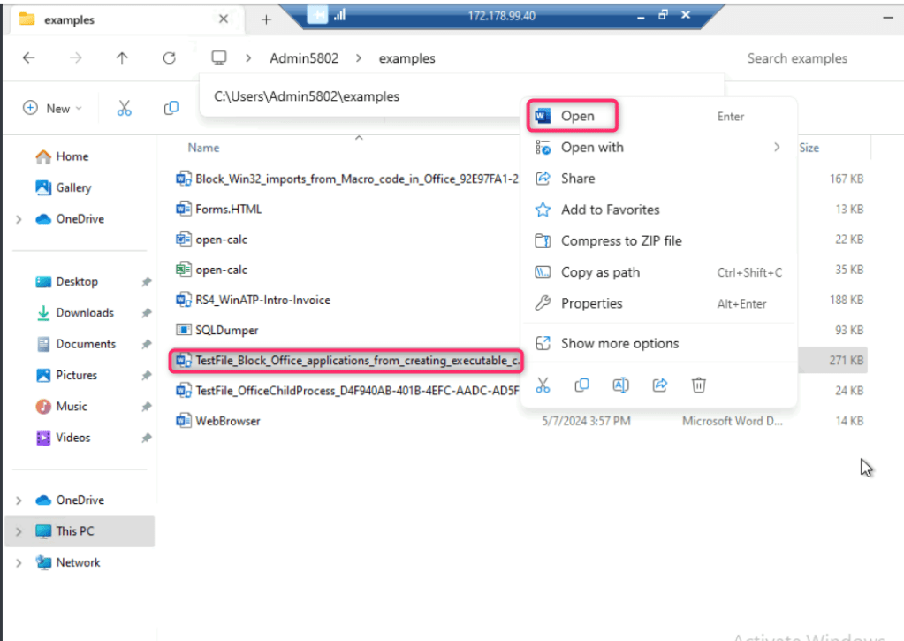This screenshot has height=641, width=904.
Task: Add a new tab with the plus button
Action: pos(266,19)
